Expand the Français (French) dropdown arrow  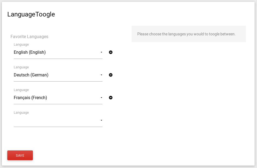[x=101, y=98]
